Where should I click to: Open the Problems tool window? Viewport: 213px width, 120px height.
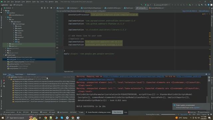(34, 112)
